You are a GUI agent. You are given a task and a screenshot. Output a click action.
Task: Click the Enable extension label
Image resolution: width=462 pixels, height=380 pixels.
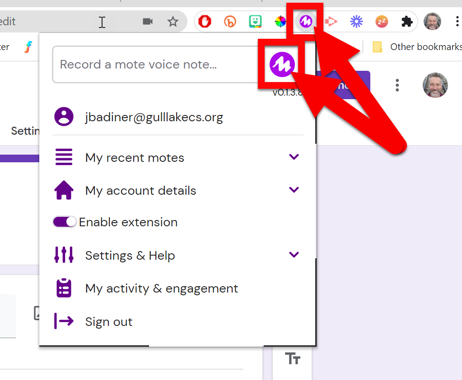click(128, 222)
